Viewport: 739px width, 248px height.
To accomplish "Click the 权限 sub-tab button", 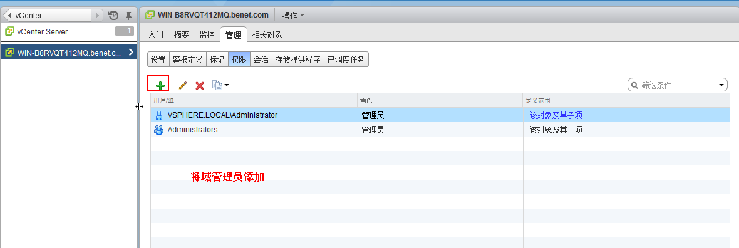I will [x=239, y=60].
